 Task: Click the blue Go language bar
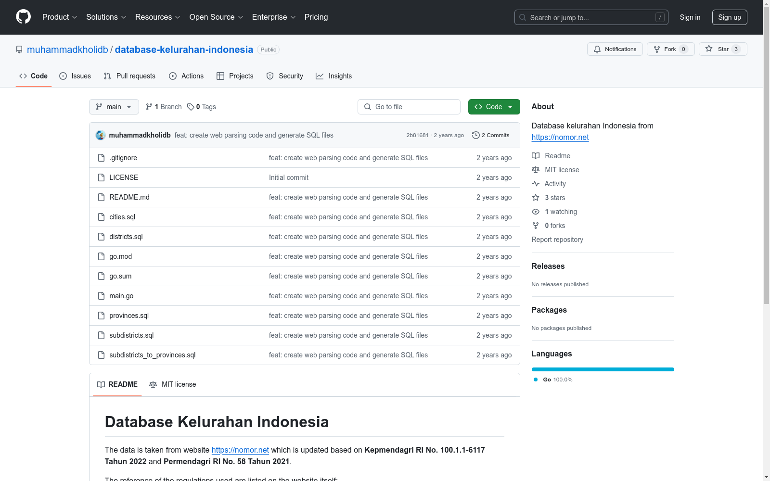coord(603,369)
